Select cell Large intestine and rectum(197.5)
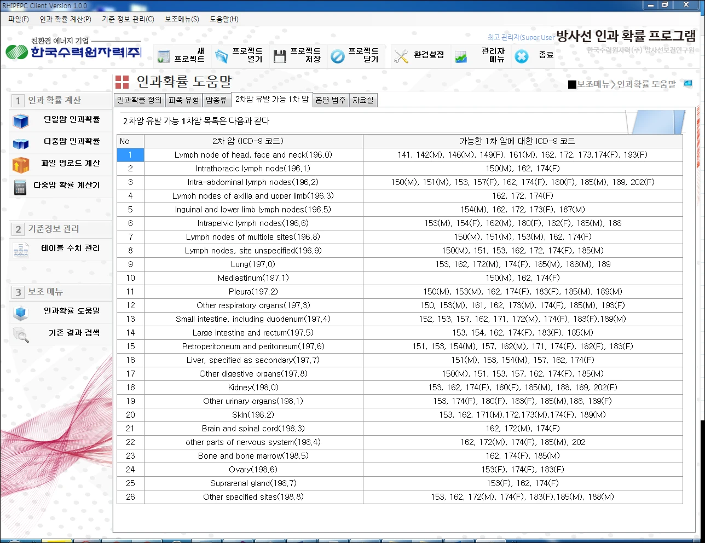705x543 pixels. [253, 333]
